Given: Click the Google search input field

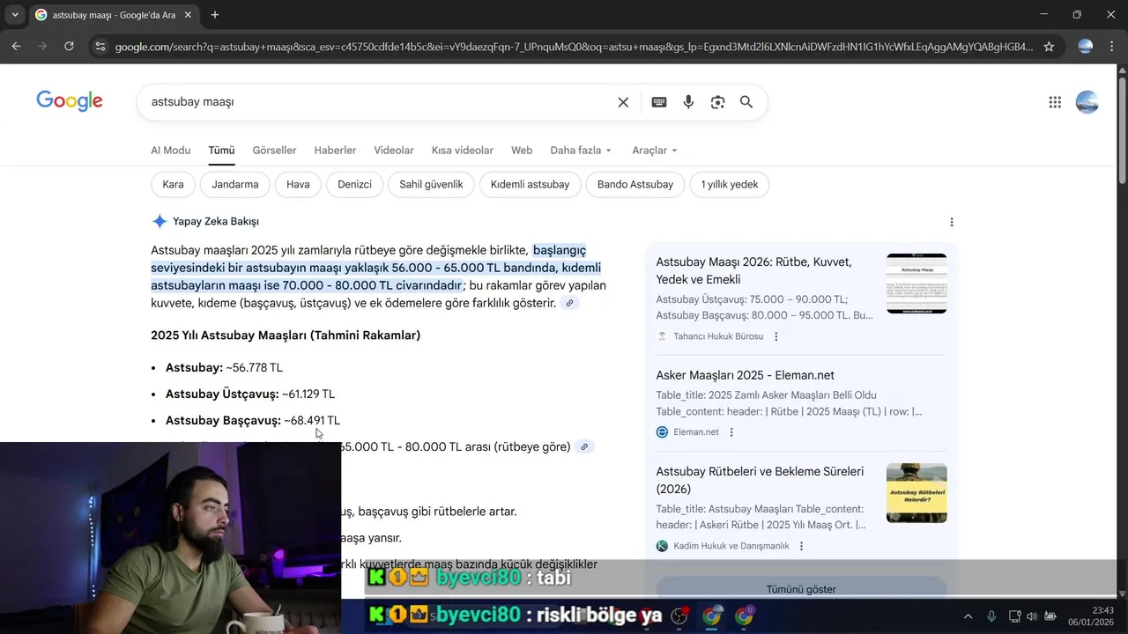Looking at the screenshot, I should (x=379, y=102).
